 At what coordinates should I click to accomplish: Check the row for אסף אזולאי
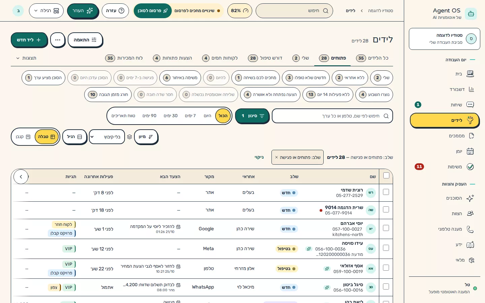[x=386, y=268]
